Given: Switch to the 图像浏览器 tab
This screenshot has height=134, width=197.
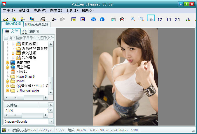Looking at the screenshot, I should point(12,24).
